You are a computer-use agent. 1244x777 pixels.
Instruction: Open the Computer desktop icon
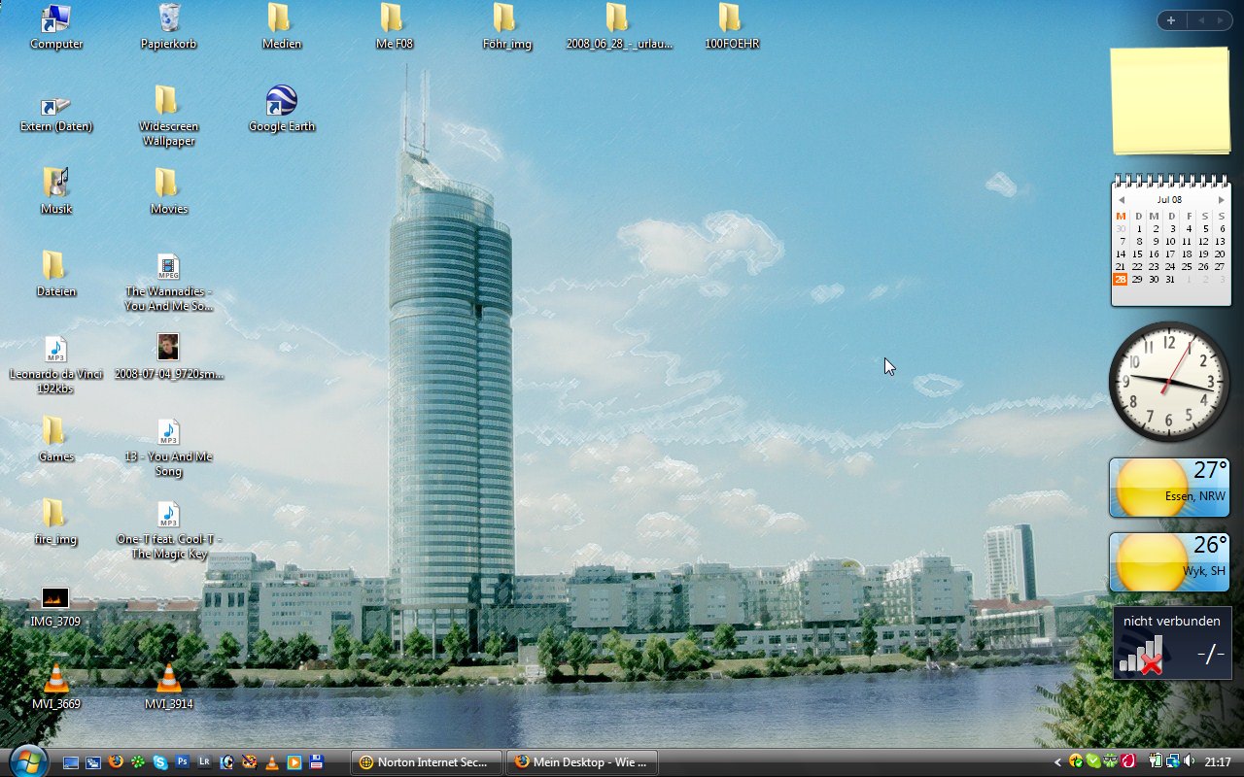[x=56, y=18]
